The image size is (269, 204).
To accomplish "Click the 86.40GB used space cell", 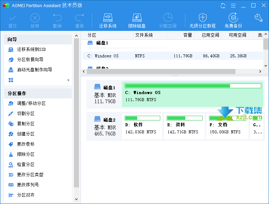I will click(x=211, y=56).
